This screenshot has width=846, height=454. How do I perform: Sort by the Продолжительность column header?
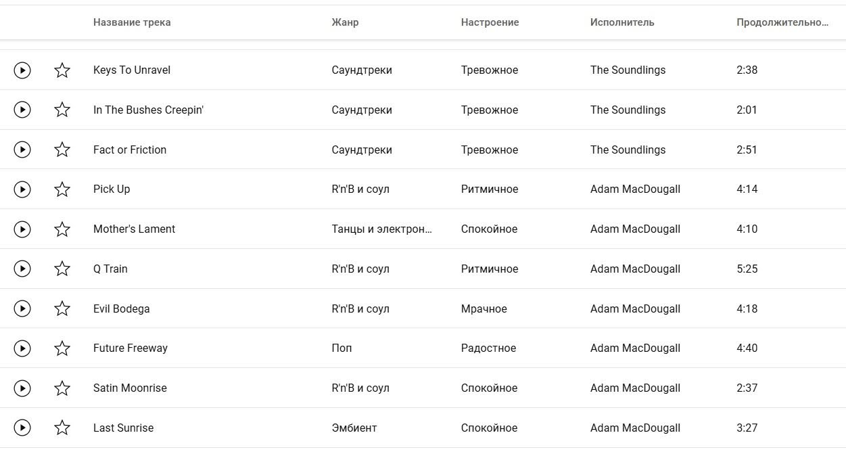click(782, 22)
